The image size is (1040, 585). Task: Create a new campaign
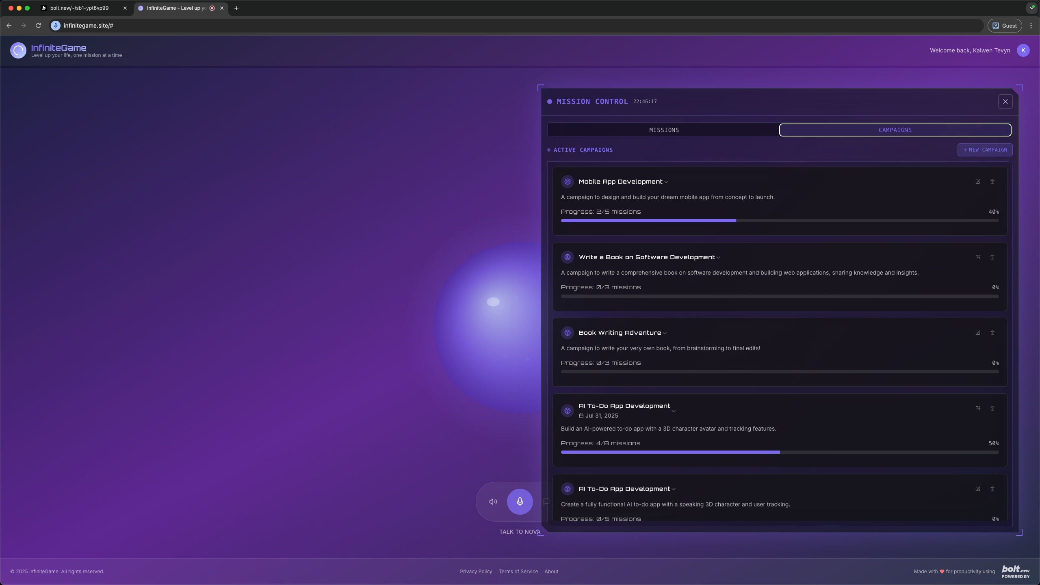tap(985, 150)
